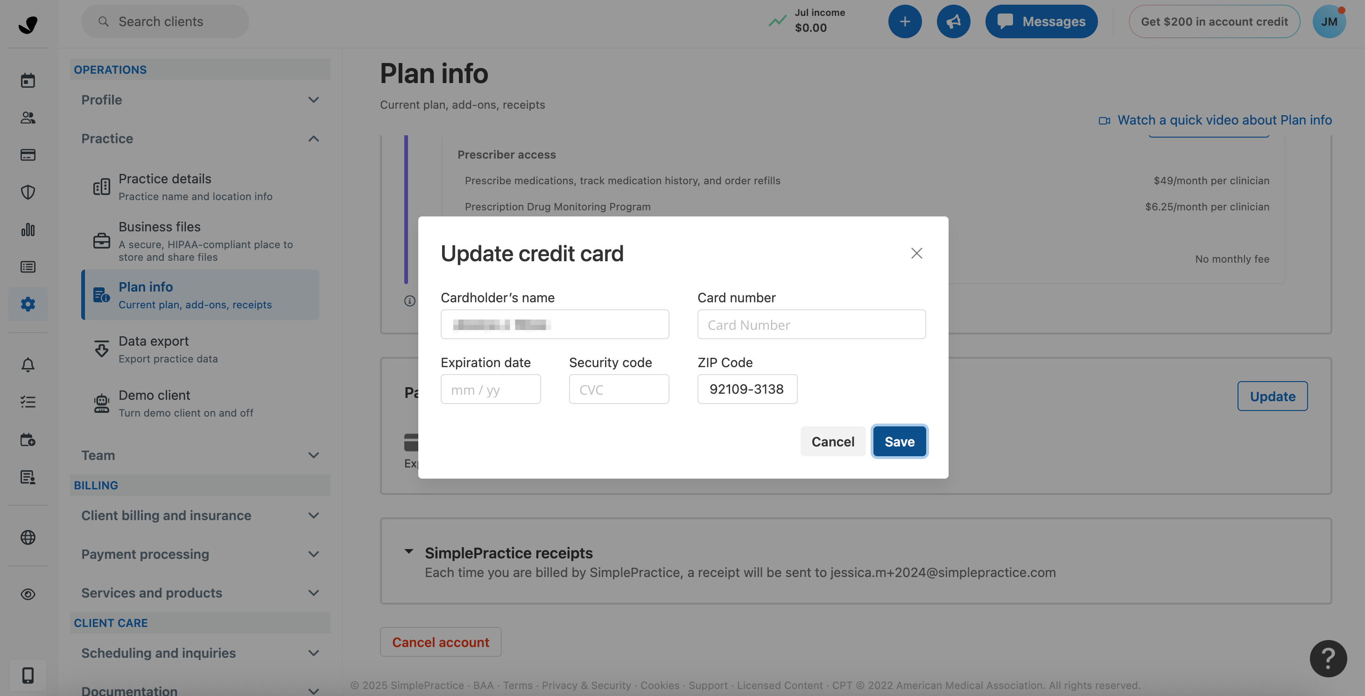Click Cancel in the credit card dialog
1365x696 pixels.
832,442
